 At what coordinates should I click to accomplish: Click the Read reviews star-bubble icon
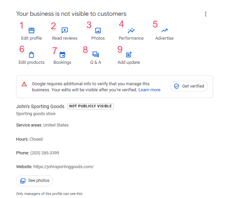click(x=65, y=30)
